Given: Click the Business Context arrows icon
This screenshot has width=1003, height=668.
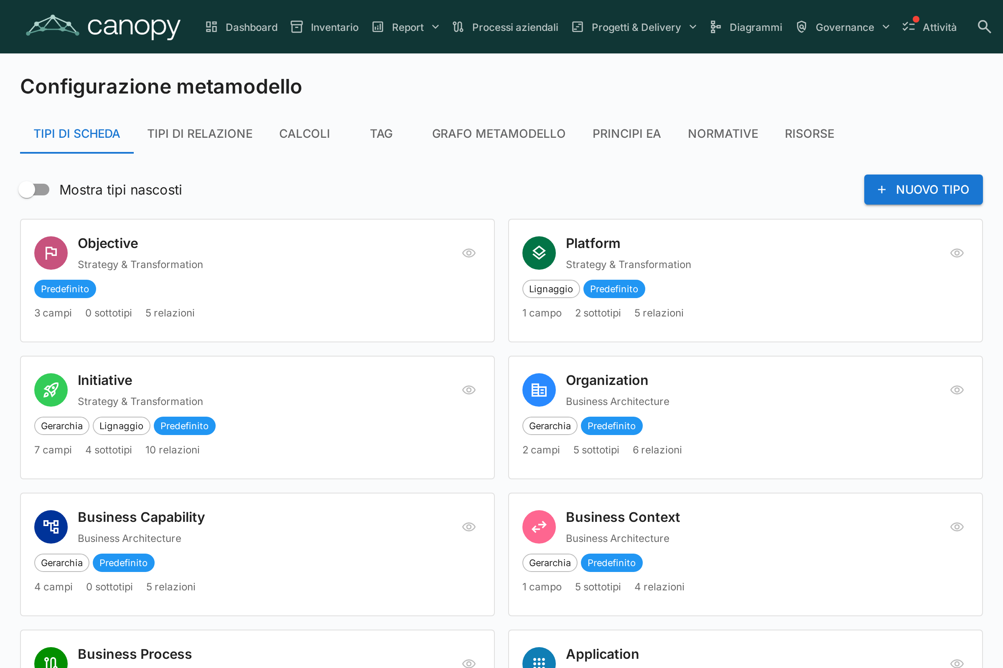Looking at the screenshot, I should coord(539,527).
